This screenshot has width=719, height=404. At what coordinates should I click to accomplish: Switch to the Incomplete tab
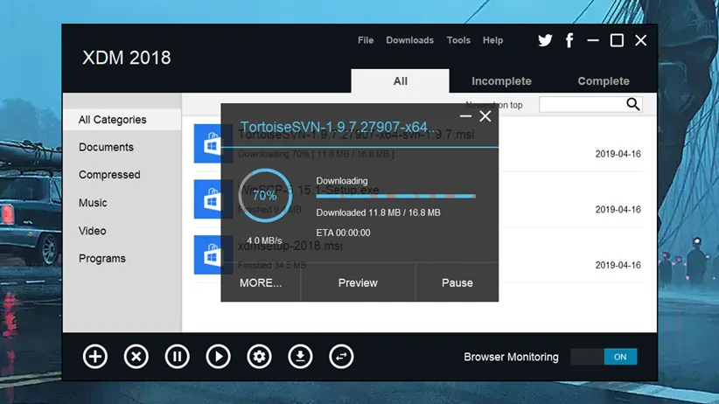501,81
